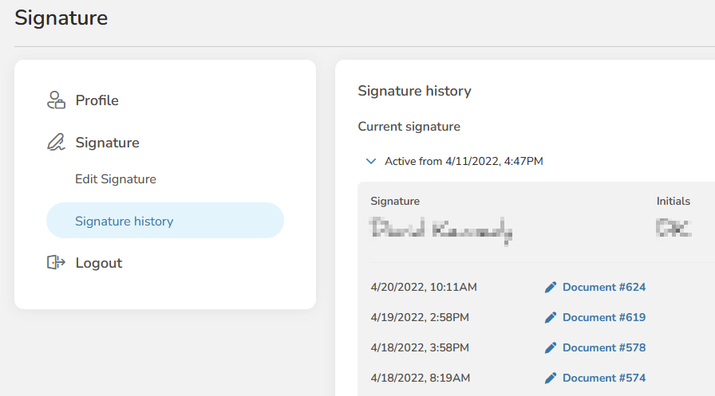Image resolution: width=715 pixels, height=396 pixels.
Task: Open the Document #578 link
Action: pos(604,347)
